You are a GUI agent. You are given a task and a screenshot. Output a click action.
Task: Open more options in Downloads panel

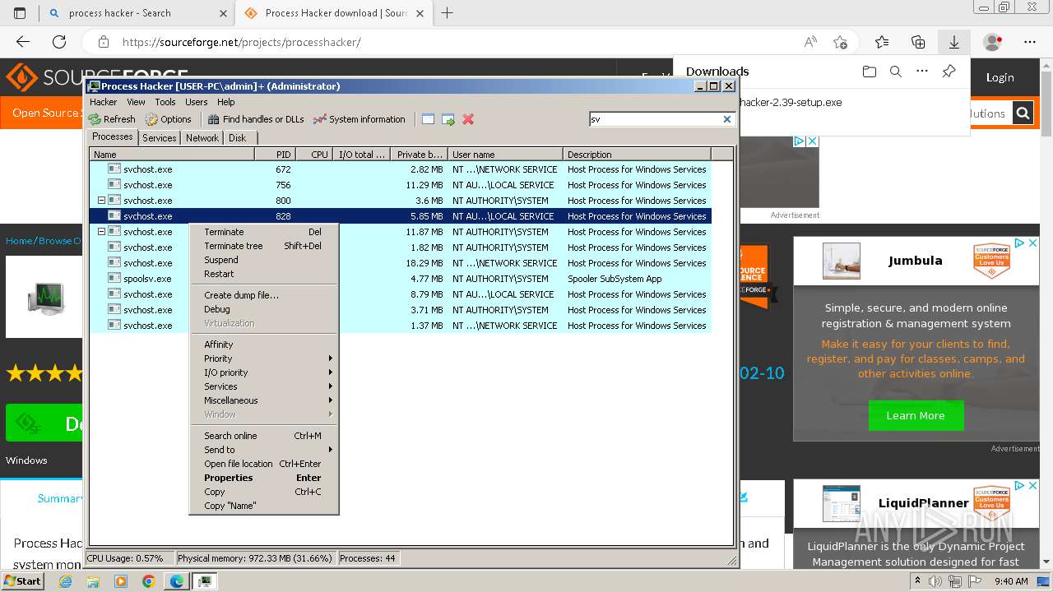(x=922, y=72)
